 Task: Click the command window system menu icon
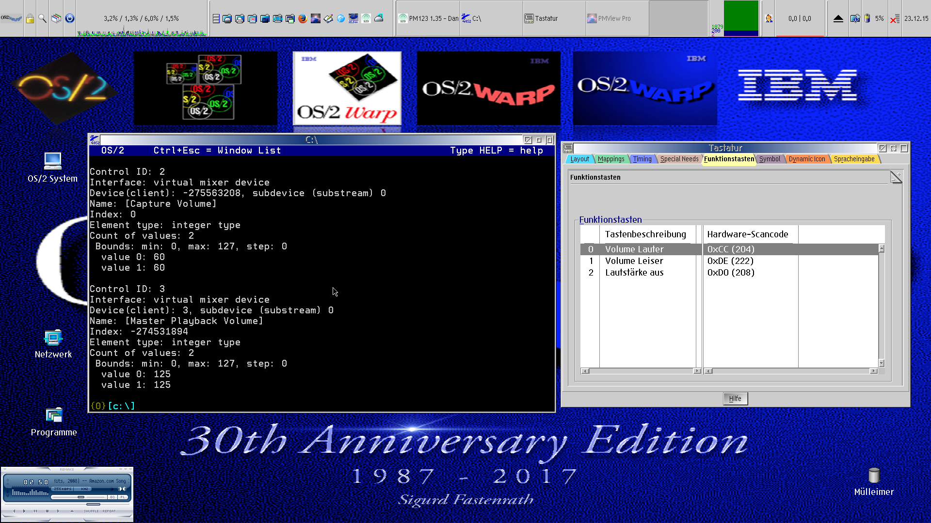click(95, 140)
